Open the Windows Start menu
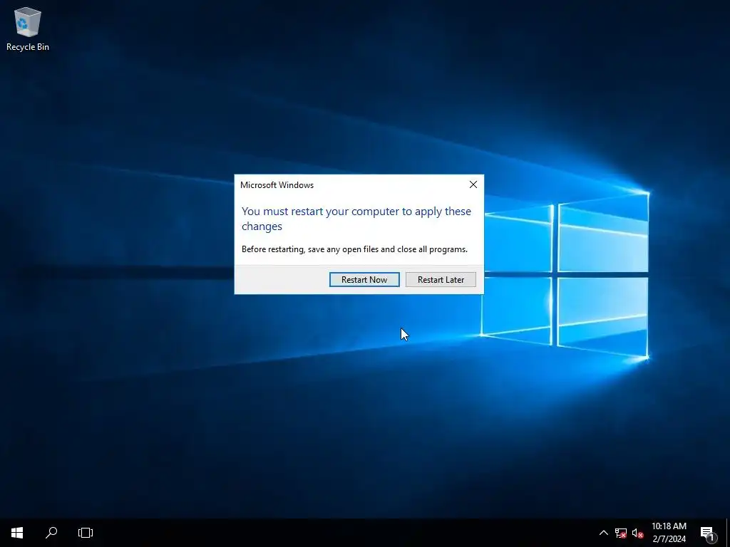Viewport: 730px width, 547px height. 17,533
